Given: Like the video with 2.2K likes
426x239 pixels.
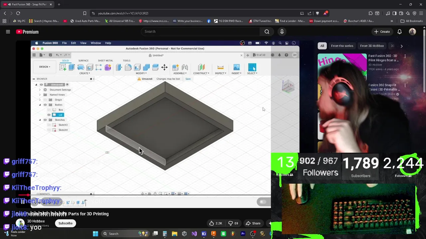Looking at the screenshot, I should (216, 223).
